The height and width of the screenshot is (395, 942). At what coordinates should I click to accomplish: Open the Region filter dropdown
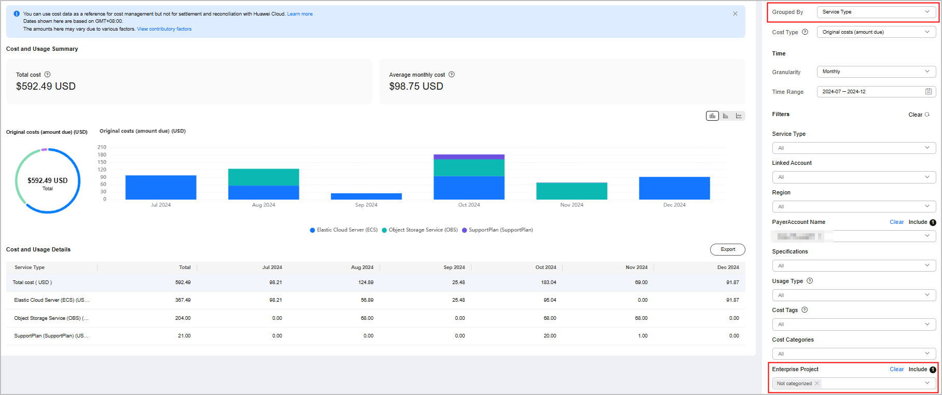pyautogui.click(x=854, y=207)
